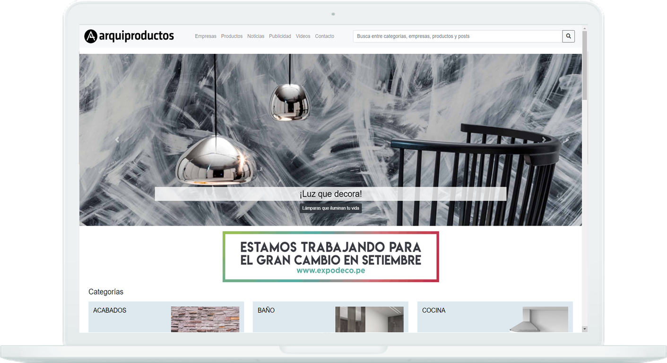Open the COCINA category card
This screenshot has height=363, width=667.
click(x=495, y=317)
